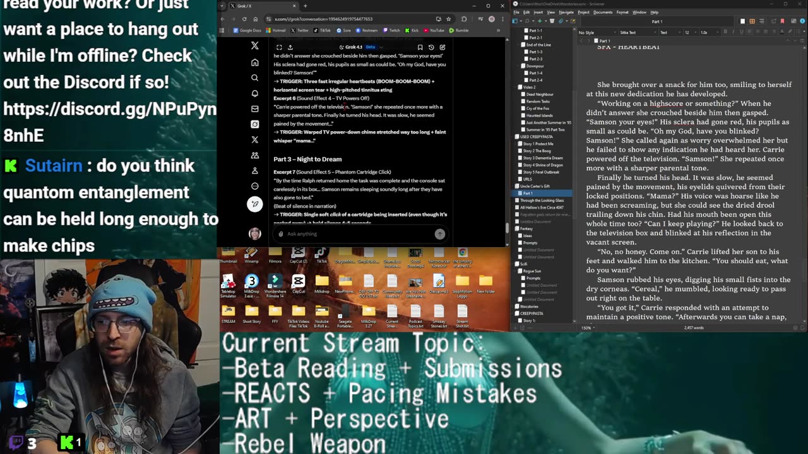Send the Grok message
808x454 pixels.
pyautogui.click(x=439, y=234)
